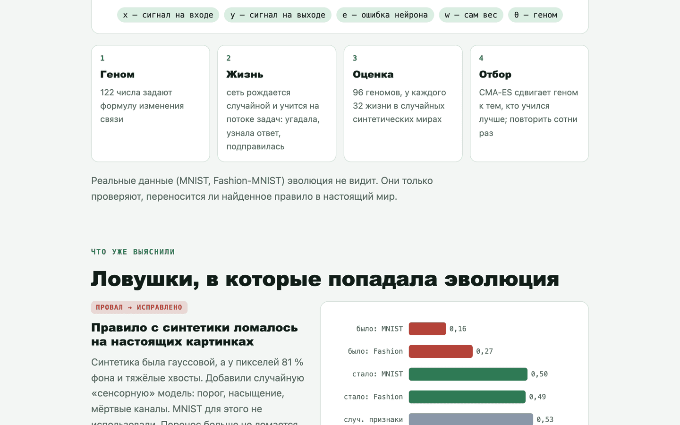Click the heading 'Ловушки, в которые попадала эволюция'
This screenshot has height=425, width=680.
point(325,279)
